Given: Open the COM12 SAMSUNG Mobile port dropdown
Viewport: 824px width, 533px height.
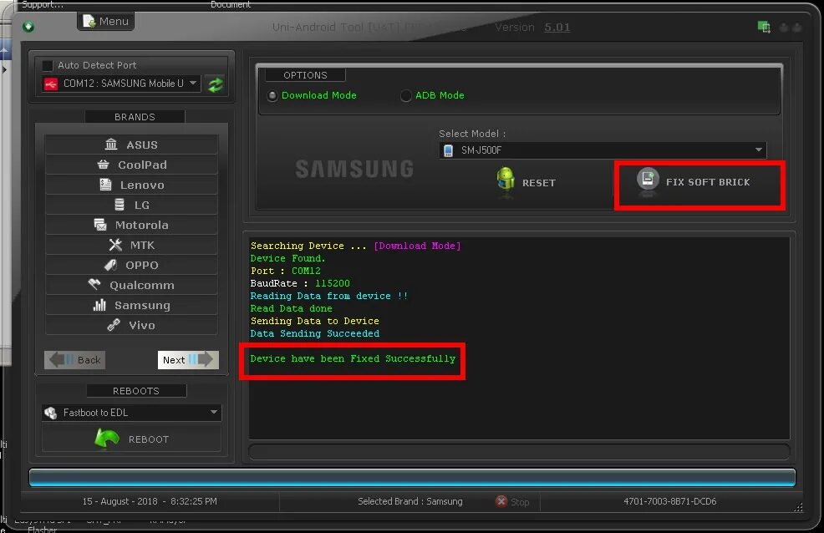Looking at the screenshot, I should coord(121,84).
